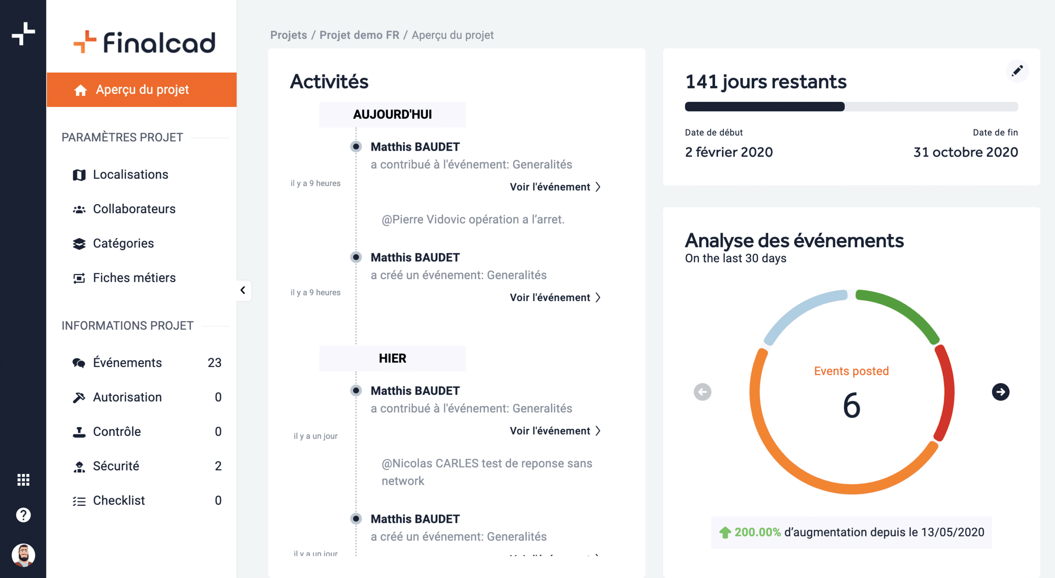
Task: Click Projet demo FR breadcrumb
Action: [x=359, y=35]
